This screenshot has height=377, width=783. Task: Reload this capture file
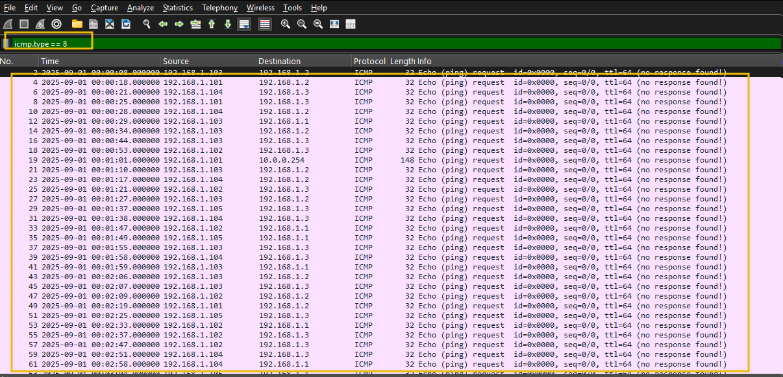coord(125,24)
